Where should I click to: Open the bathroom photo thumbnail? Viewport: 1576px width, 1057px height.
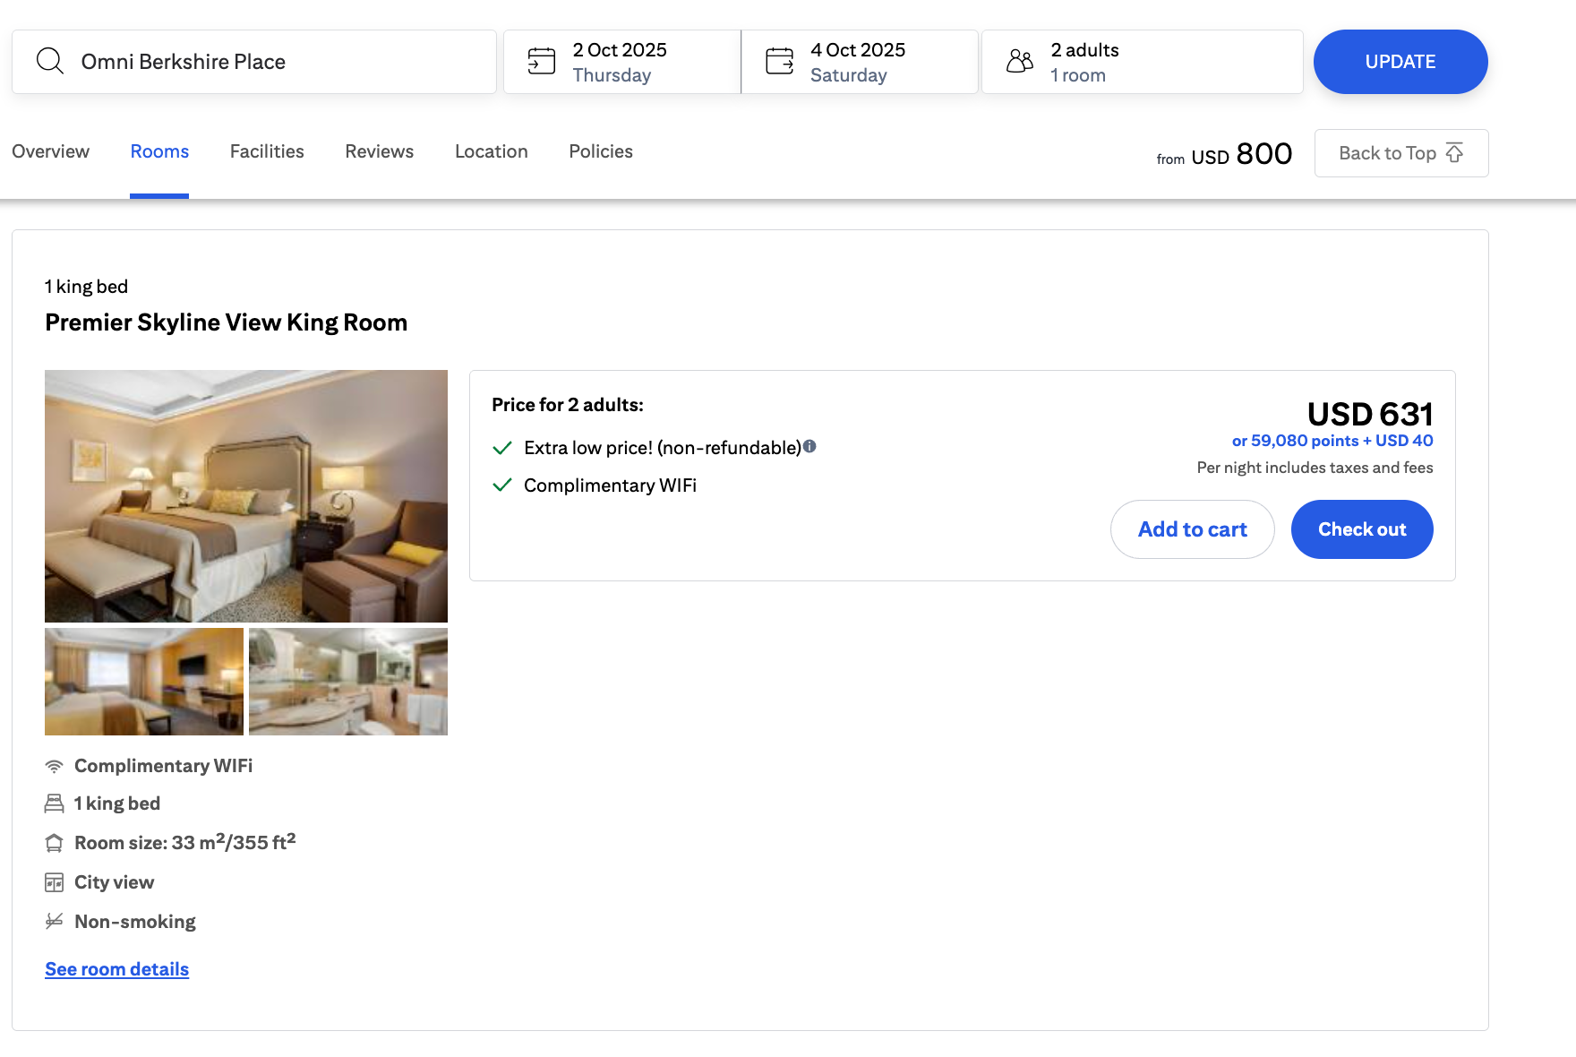(348, 682)
